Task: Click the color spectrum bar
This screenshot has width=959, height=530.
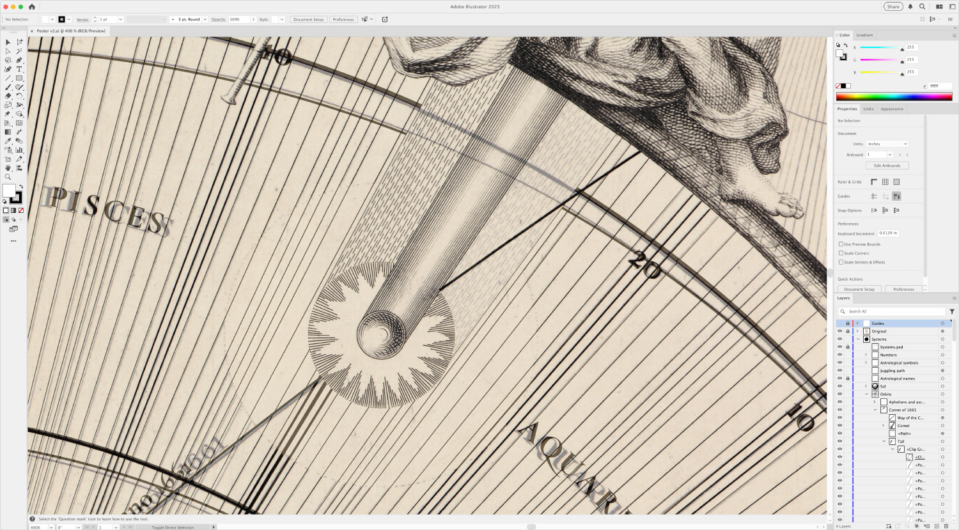Action: (x=894, y=97)
